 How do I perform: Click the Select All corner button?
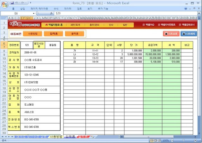(x=4, y=18)
